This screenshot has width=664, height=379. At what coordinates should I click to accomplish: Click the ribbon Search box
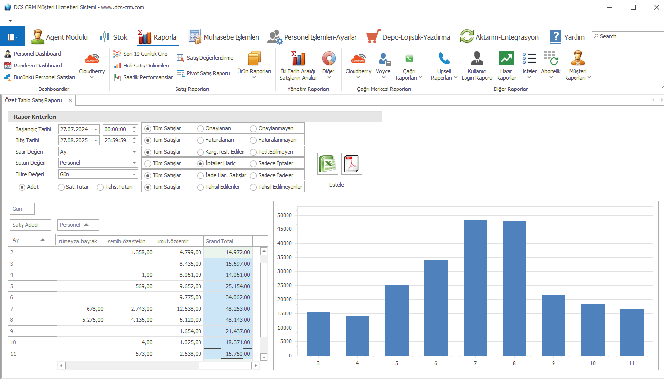pos(628,36)
